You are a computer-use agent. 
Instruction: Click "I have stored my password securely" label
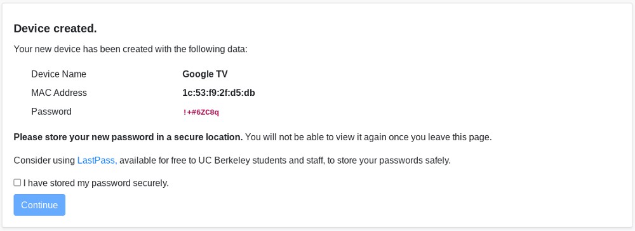point(96,183)
